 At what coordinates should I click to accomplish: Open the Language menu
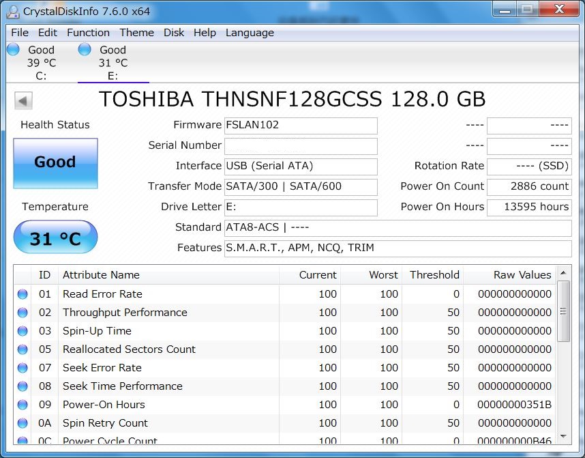250,33
